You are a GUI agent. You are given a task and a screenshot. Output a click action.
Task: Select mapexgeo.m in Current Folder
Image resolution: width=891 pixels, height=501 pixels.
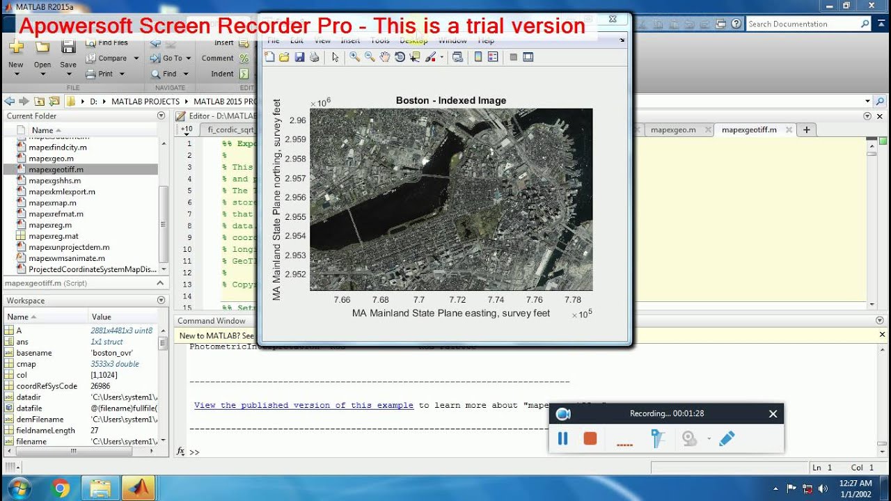(x=51, y=159)
